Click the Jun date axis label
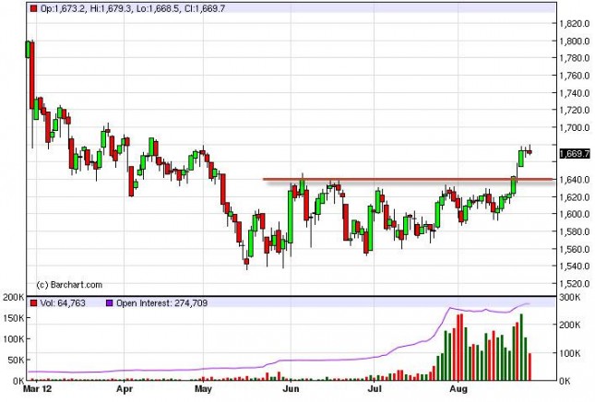Viewport: 595px width, 402px height. coord(292,389)
